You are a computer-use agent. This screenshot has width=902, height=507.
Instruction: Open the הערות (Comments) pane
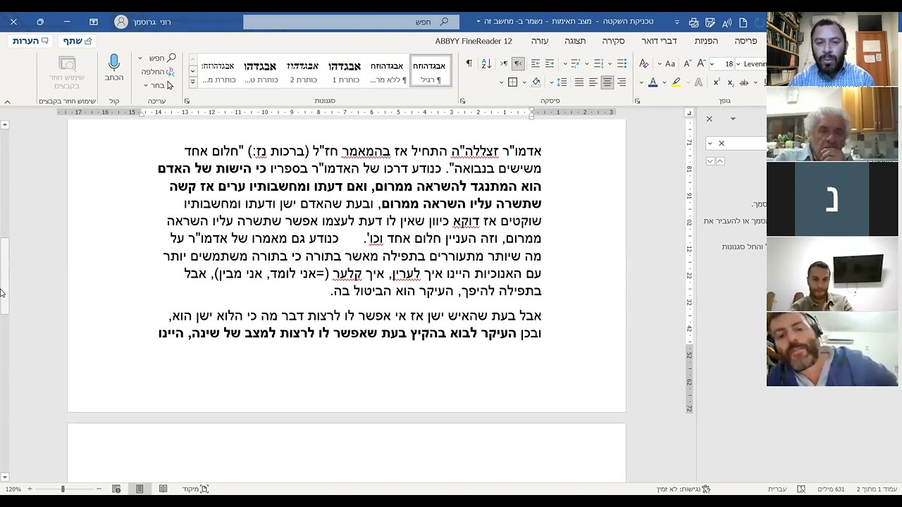click(30, 41)
